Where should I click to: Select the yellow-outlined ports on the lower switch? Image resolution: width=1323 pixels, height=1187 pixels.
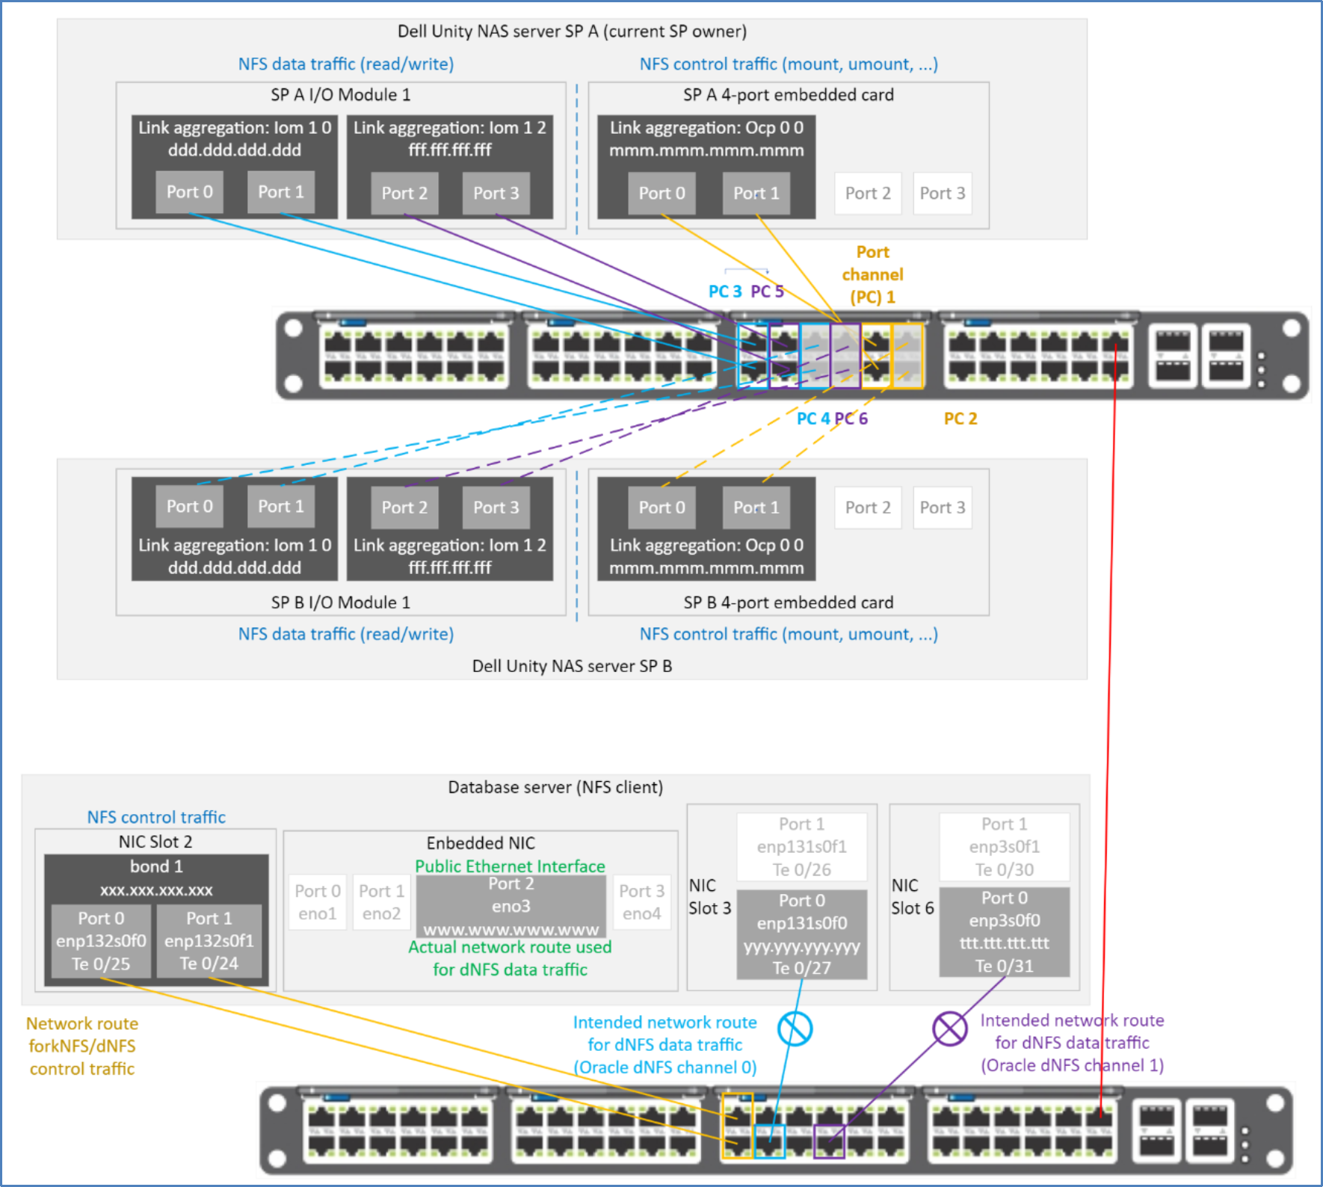point(738,1126)
